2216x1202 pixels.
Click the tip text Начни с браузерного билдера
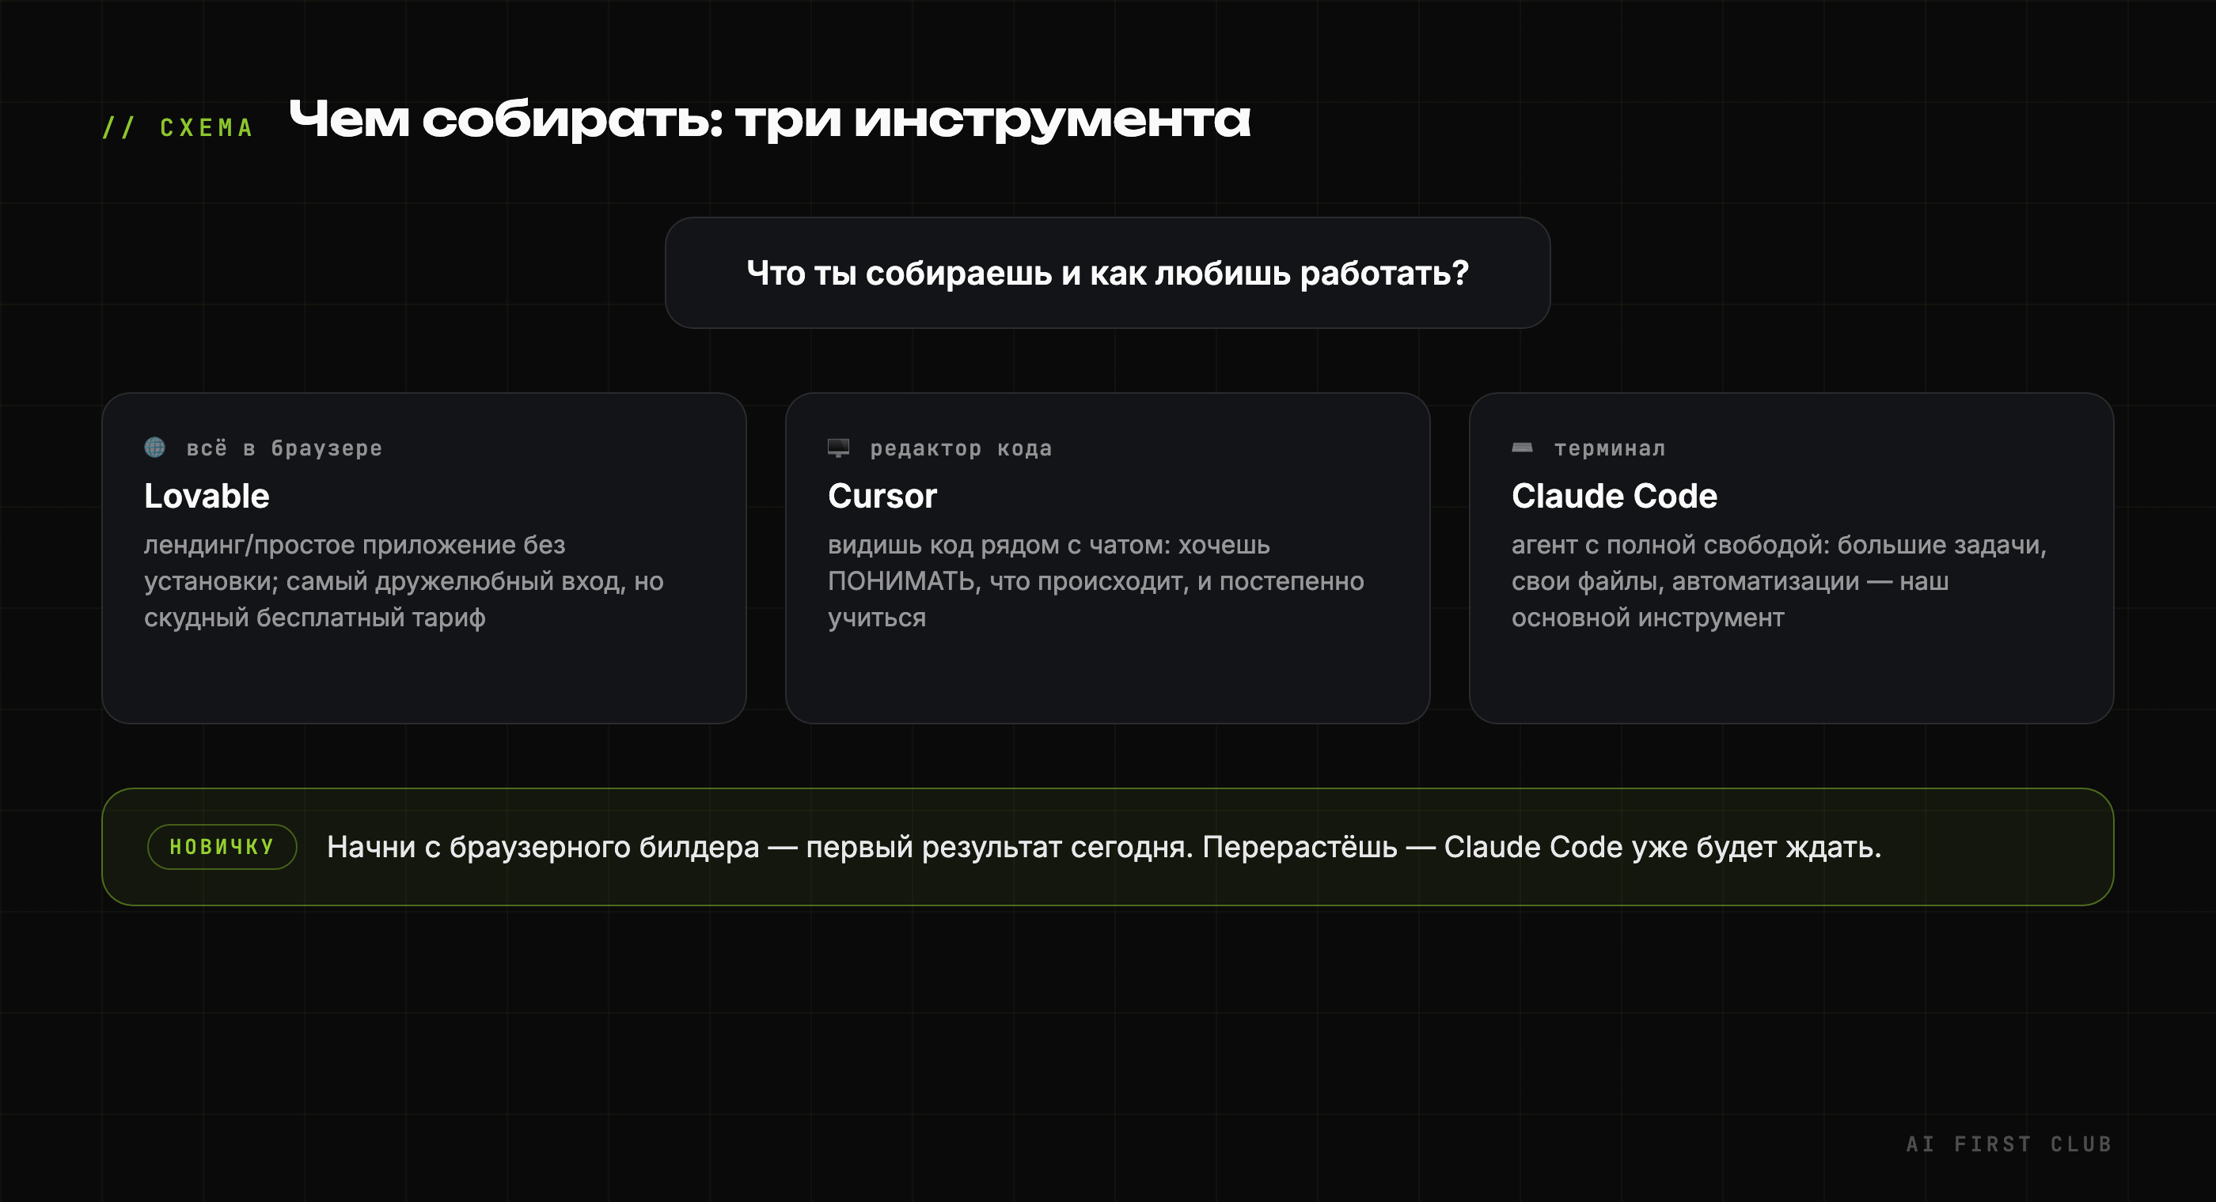point(1104,847)
